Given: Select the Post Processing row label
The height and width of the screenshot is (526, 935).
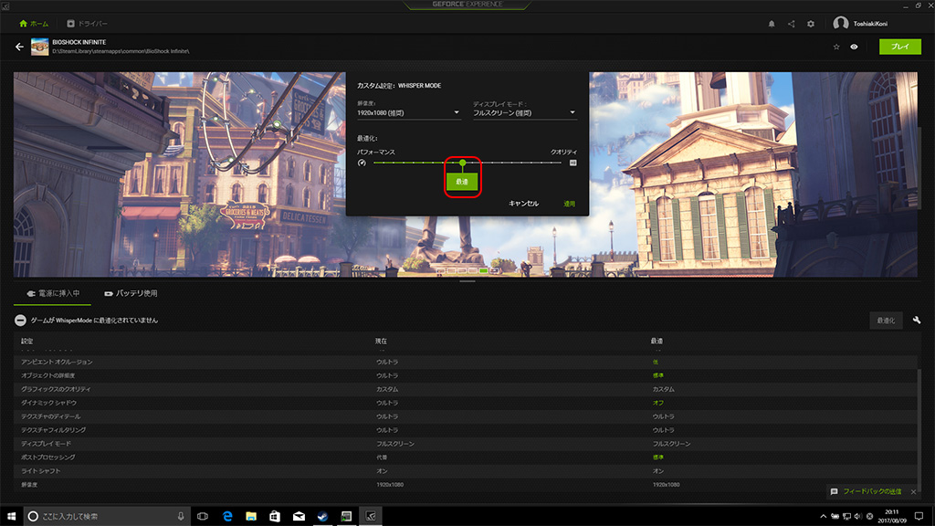Looking at the screenshot, I should point(48,458).
